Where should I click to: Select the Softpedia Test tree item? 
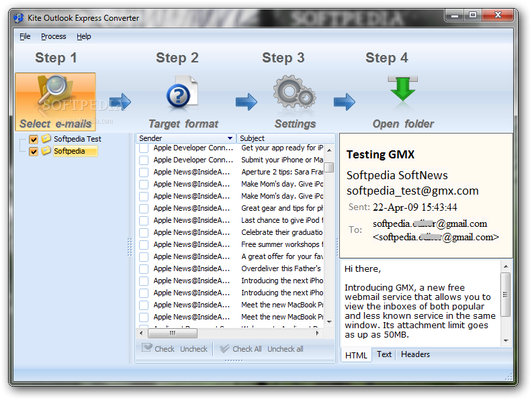[77, 139]
